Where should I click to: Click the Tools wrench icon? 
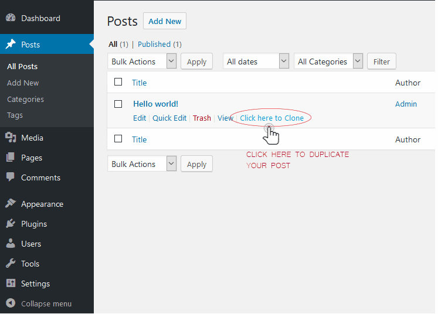point(11,263)
